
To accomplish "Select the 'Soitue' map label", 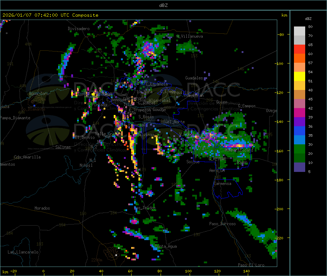I will pyautogui.click(x=193, y=162).
